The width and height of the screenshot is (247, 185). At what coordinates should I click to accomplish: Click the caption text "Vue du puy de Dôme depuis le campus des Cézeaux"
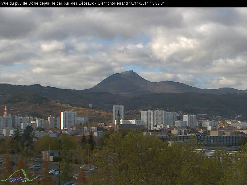coord(48,3)
